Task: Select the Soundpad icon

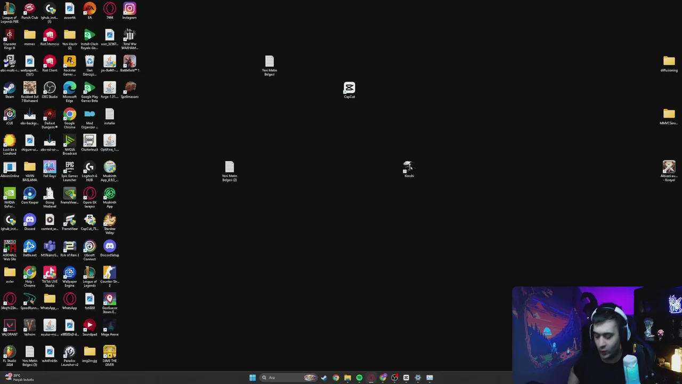Action: pos(90,328)
